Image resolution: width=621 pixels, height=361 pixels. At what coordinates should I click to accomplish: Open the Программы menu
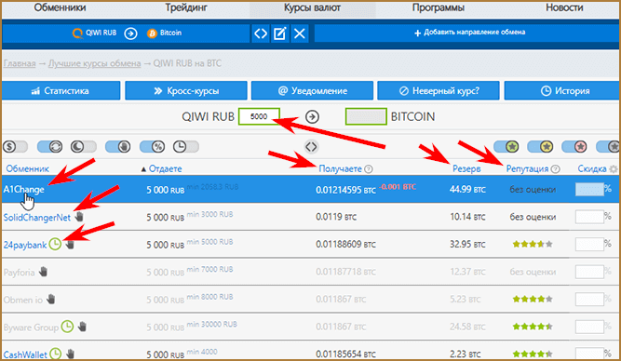pos(438,7)
